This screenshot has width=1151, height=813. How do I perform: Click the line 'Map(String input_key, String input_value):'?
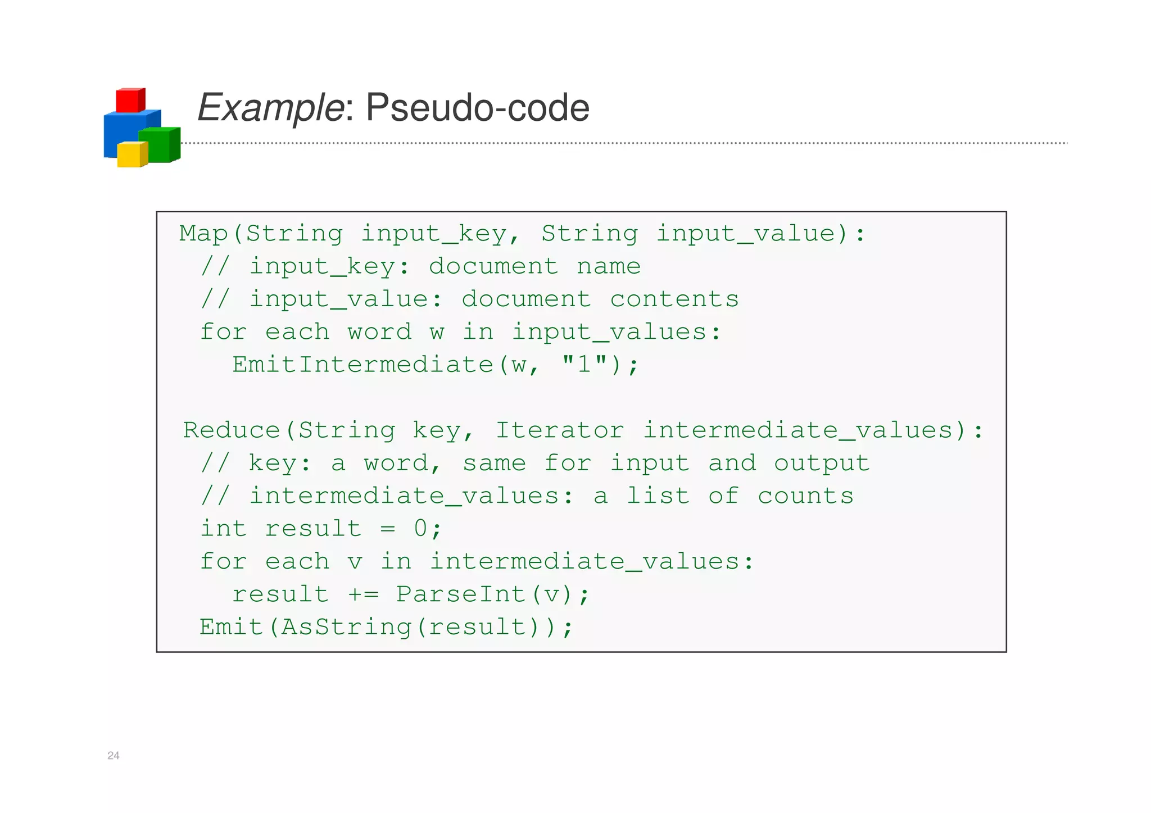[523, 234]
